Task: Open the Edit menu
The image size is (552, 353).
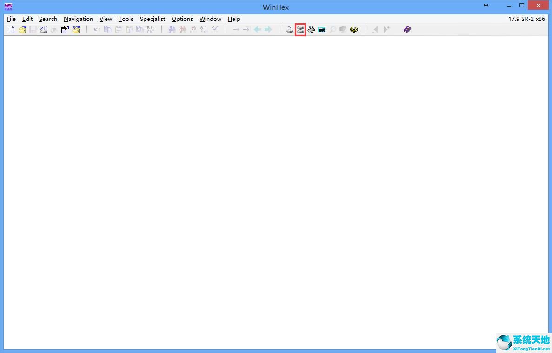Action: (27, 19)
